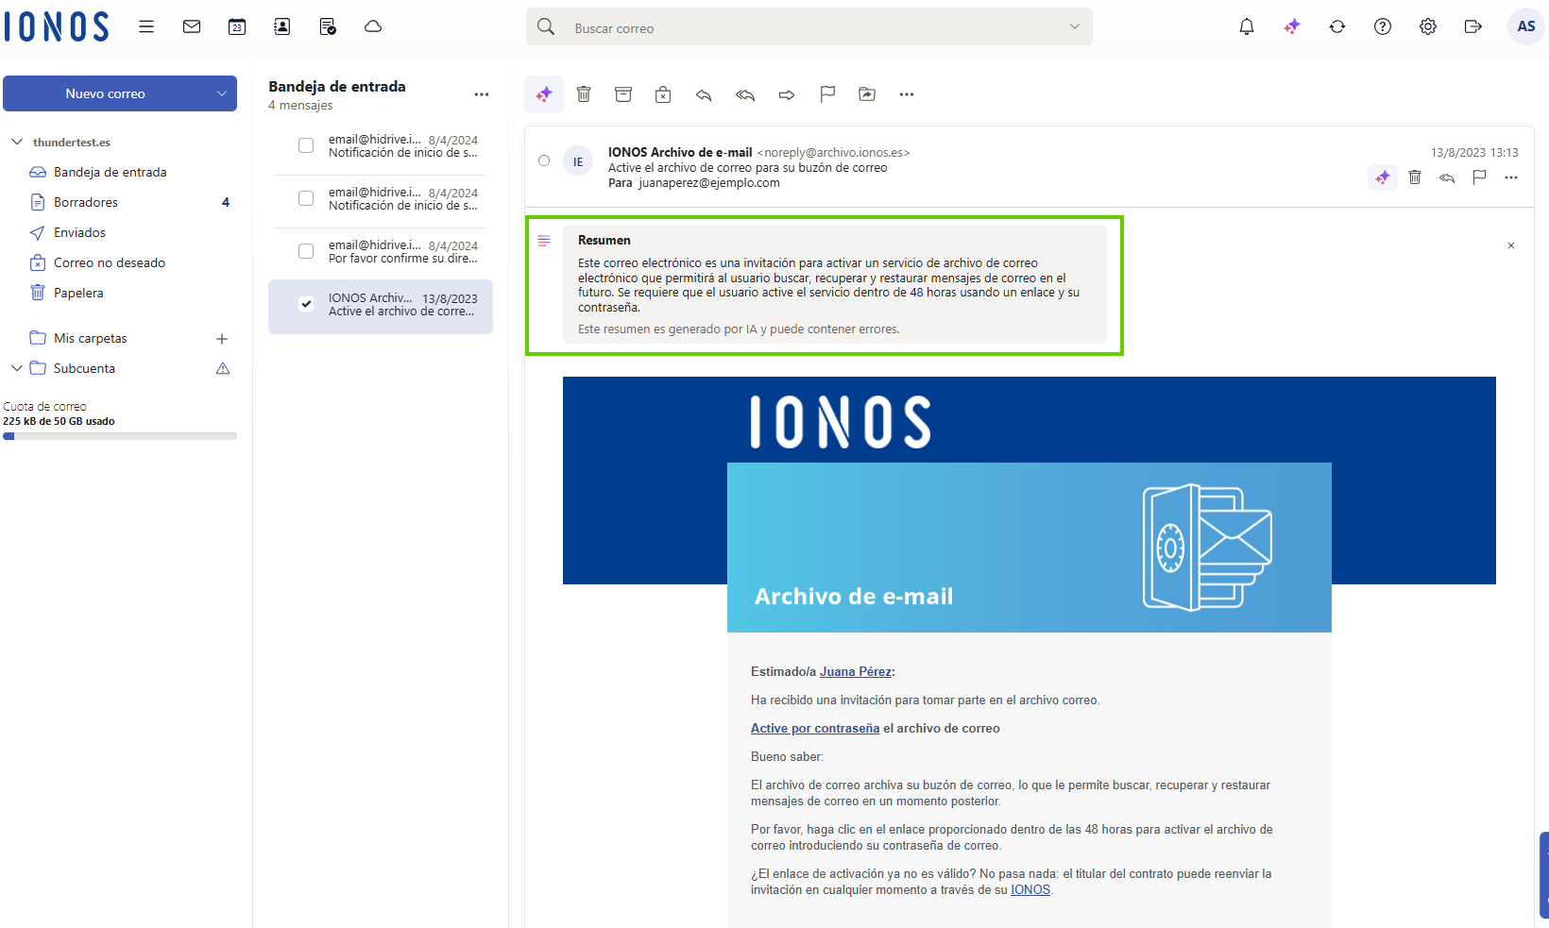Click the Active por contraseña link

click(x=815, y=728)
